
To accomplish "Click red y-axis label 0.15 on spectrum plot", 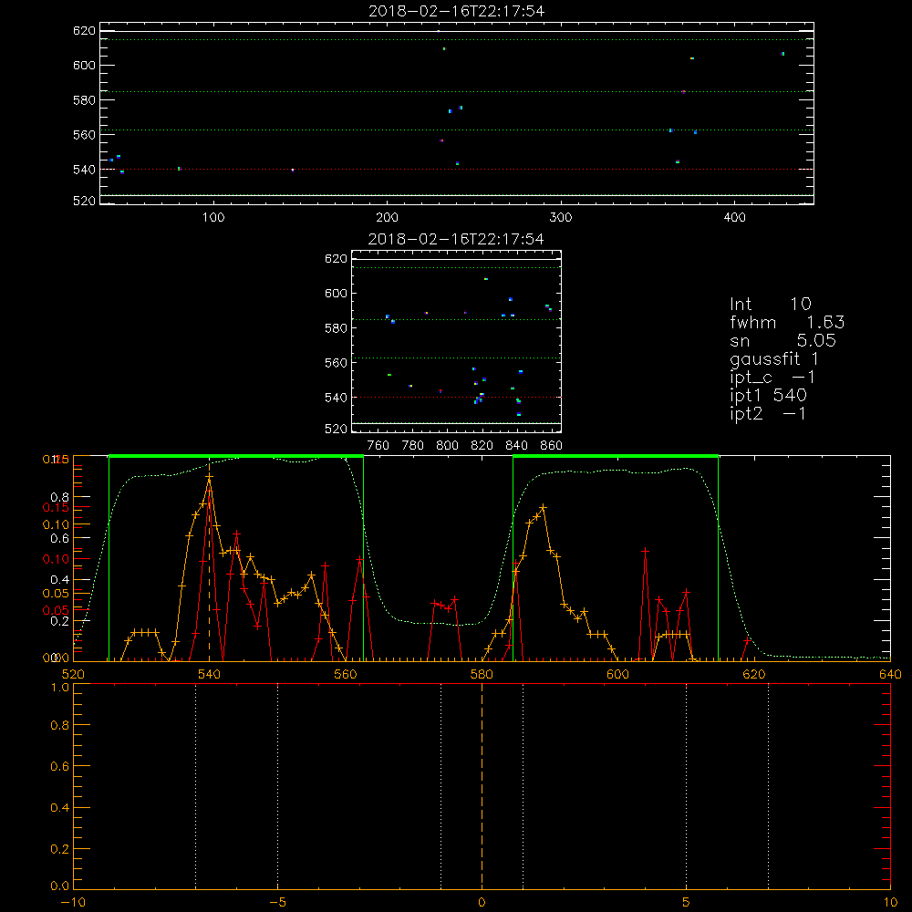I will point(56,508).
